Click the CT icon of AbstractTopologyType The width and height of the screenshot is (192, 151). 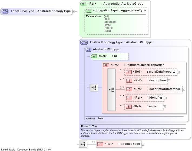tap(84, 43)
